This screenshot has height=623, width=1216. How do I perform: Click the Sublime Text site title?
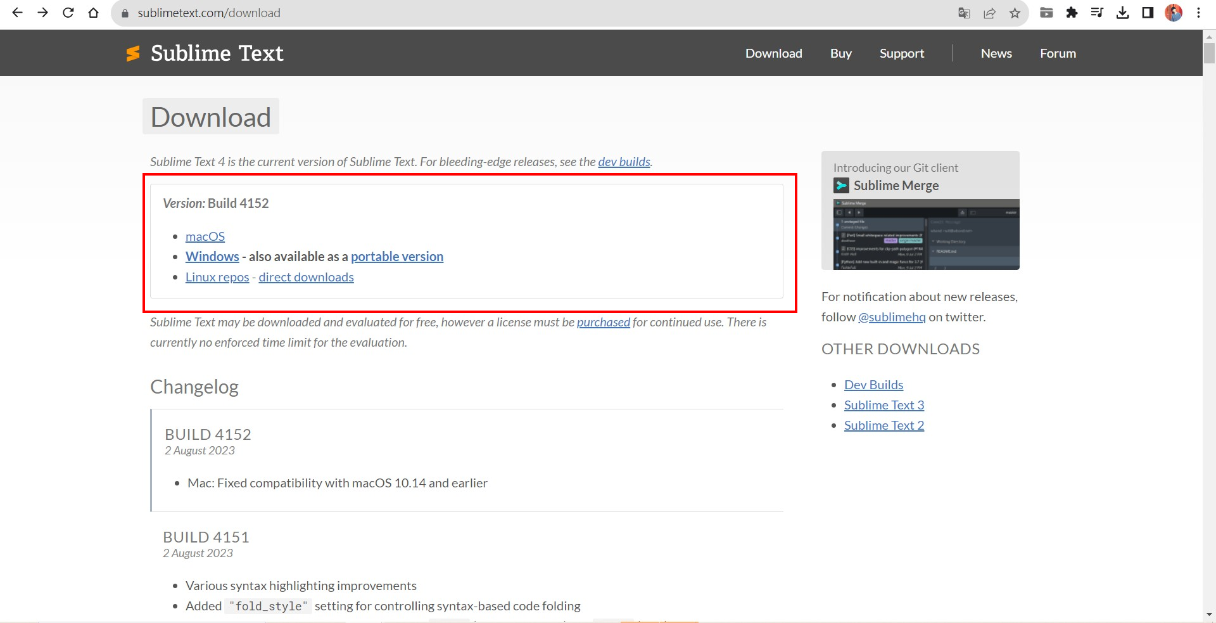click(217, 53)
